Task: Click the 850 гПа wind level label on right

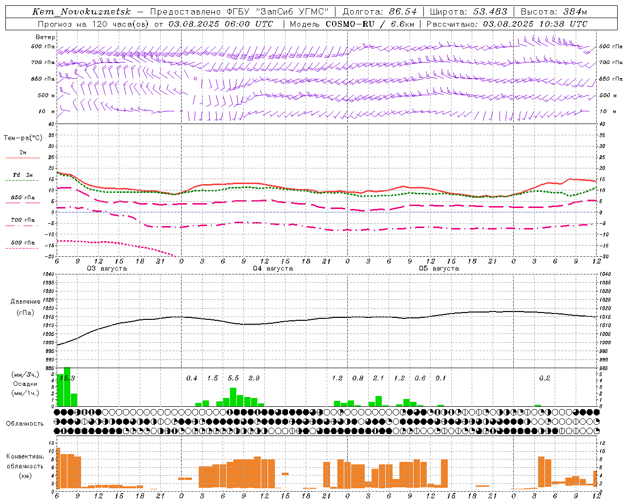Action: 611,79
